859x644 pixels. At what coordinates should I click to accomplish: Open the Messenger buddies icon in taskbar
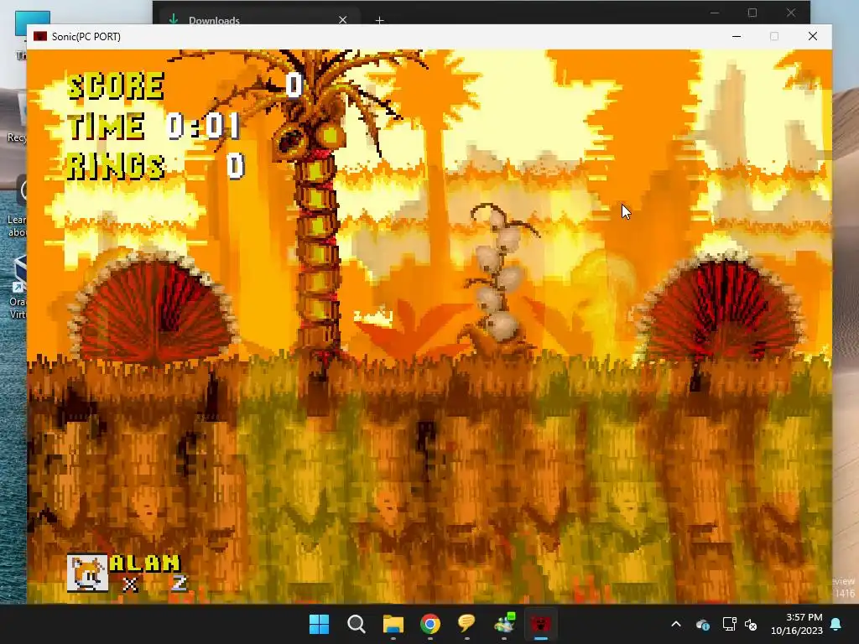[503, 624]
